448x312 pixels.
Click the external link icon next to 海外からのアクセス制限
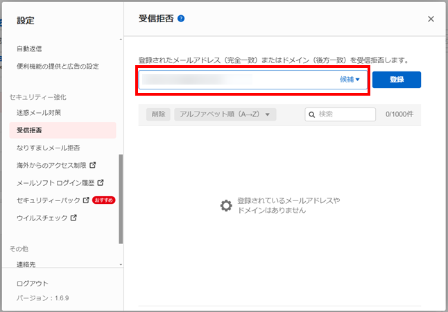(93, 165)
